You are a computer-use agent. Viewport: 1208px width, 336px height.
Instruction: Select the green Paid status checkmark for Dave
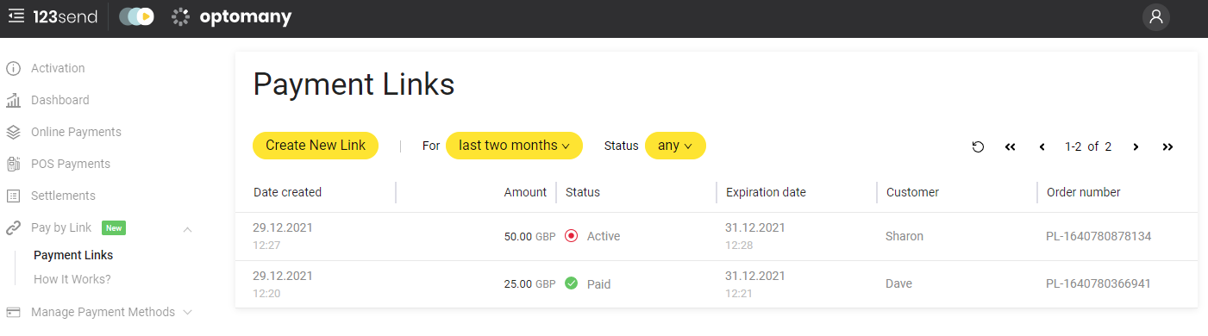coord(571,283)
